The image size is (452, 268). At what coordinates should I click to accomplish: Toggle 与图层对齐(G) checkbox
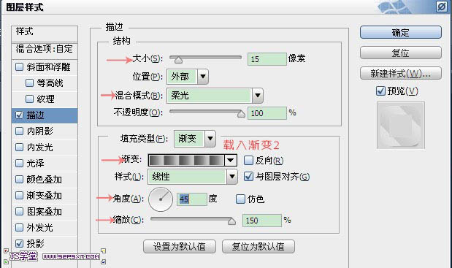(x=248, y=177)
